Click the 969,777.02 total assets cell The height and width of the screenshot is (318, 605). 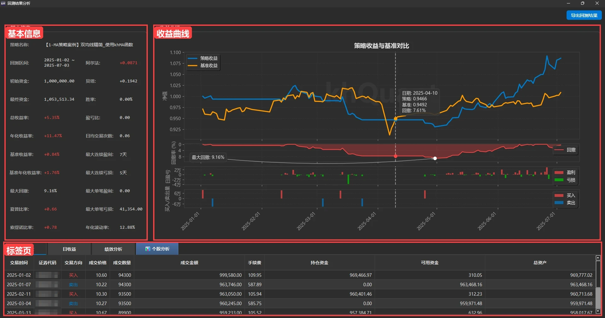point(540,275)
